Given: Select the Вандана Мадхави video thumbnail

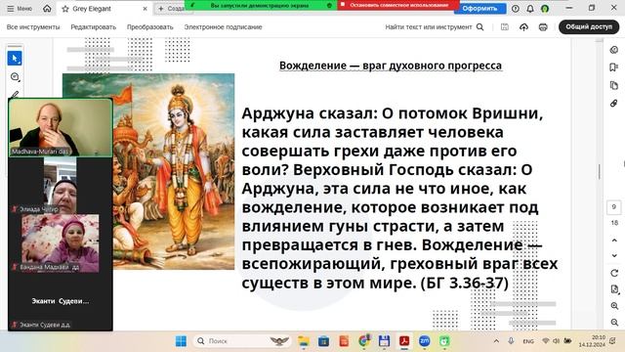Looking at the screenshot, I should [61, 243].
